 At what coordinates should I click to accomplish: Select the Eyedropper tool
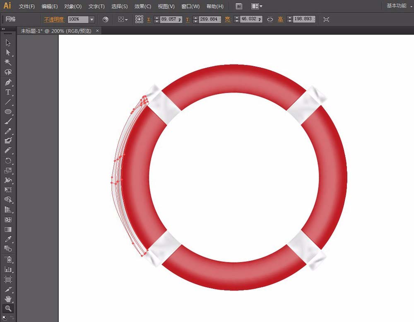tap(8, 239)
